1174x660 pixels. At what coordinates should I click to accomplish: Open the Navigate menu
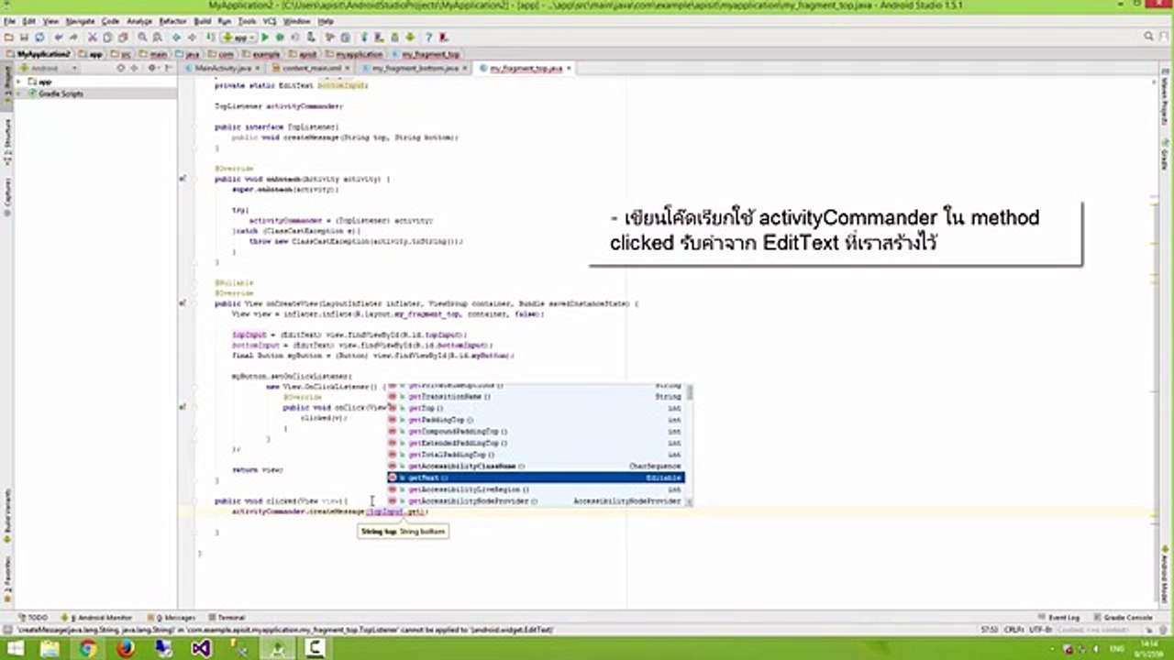pyautogui.click(x=80, y=21)
